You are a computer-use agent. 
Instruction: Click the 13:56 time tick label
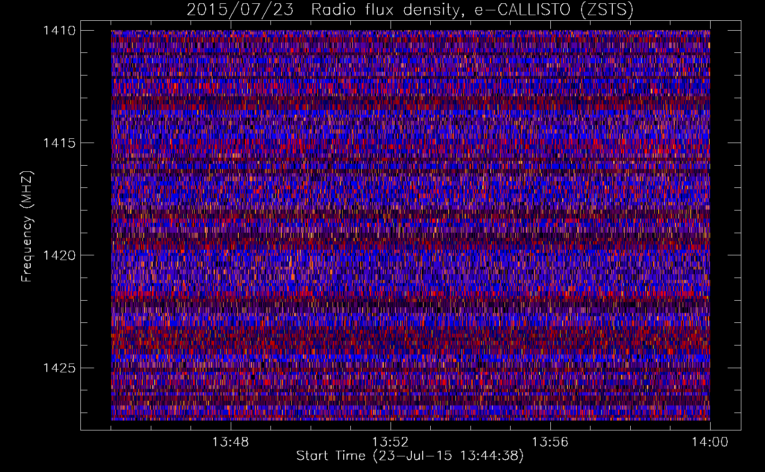pyautogui.click(x=550, y=442)
